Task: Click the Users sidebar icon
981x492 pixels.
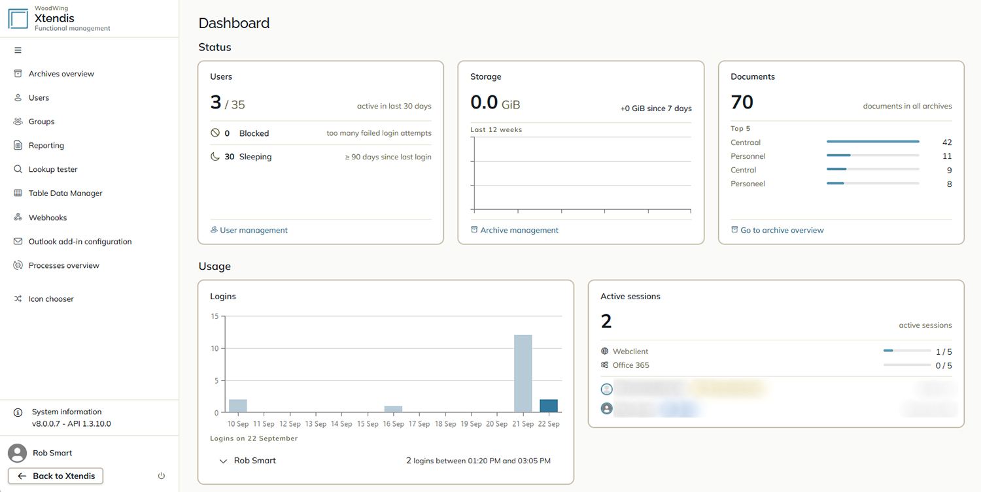Action: point(18,98)
